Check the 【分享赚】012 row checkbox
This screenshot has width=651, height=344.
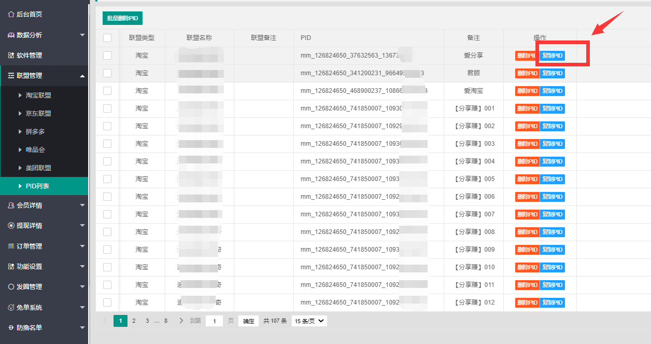pyautogui.click(x=107, y=302)
